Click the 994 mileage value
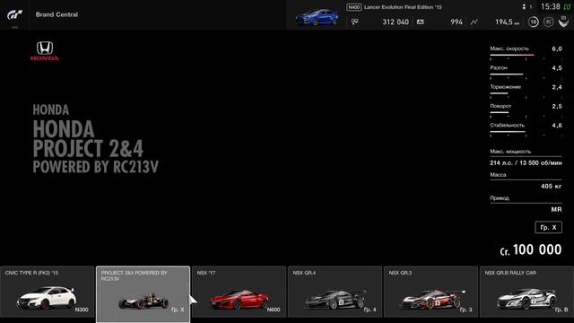574x323 pixels. click(x=457, y=22)
